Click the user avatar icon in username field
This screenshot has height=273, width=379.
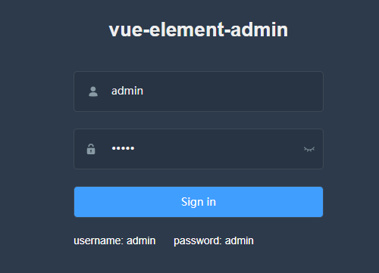pos(93,92)
